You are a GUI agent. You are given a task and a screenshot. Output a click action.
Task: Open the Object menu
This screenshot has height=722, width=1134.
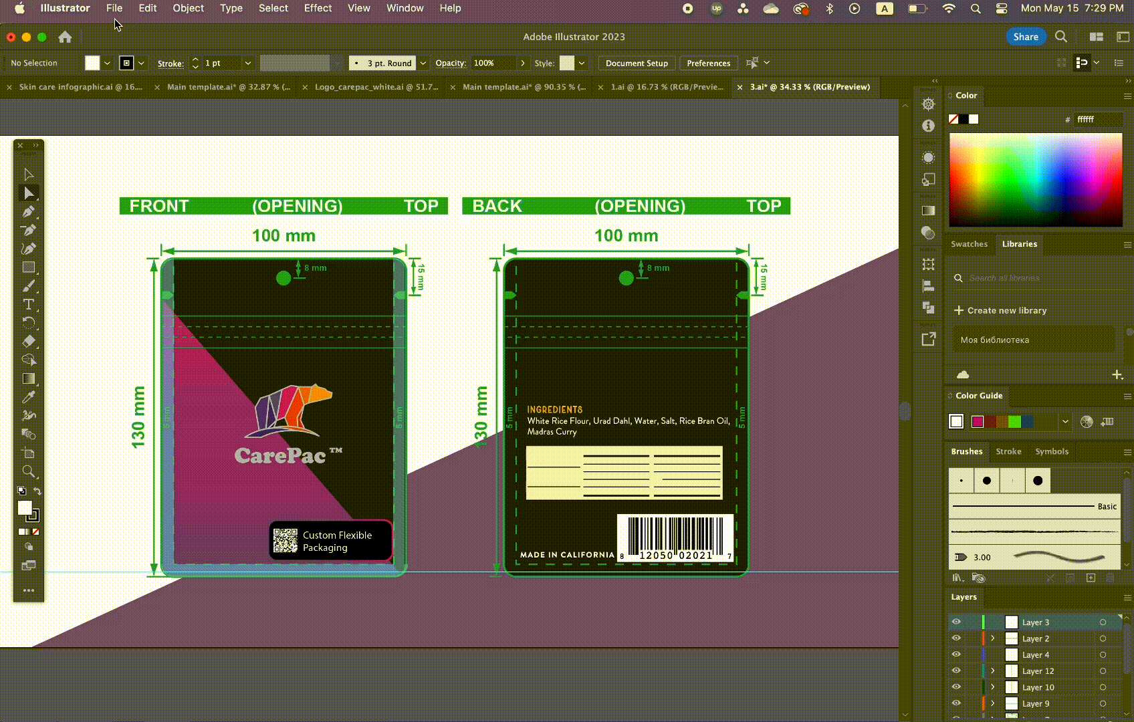click(x=188, y=8)
